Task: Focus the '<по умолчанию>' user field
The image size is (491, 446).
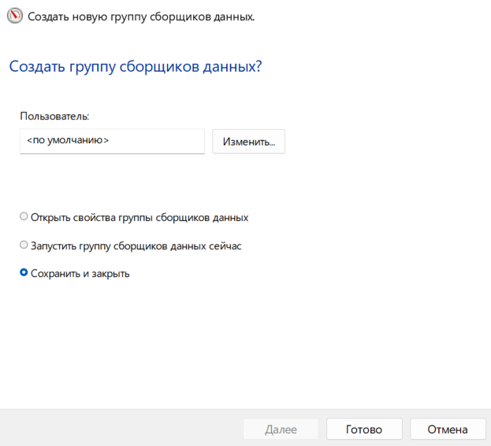Action: 112,141
